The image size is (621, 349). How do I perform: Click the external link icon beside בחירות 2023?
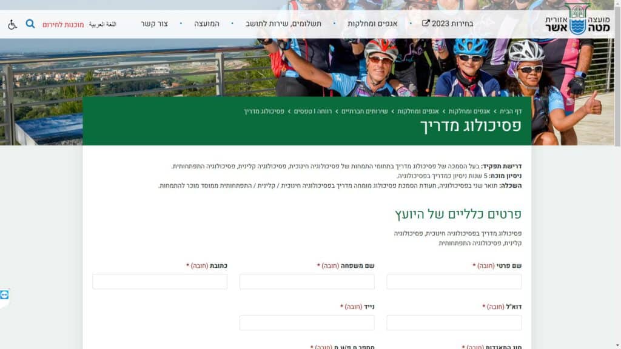pos(425,24)
